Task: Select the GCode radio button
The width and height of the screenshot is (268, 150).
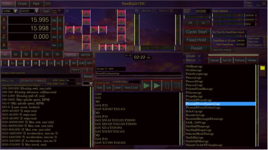Action: click(199, 56)
